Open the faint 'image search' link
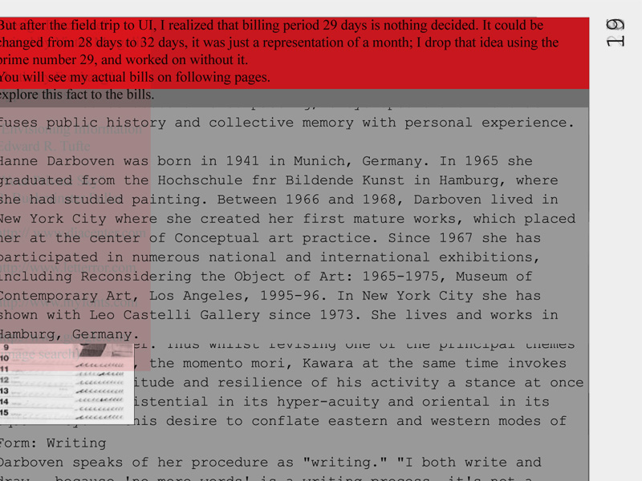The height and width of the screenshot is (481, 642). pos(40,354)
